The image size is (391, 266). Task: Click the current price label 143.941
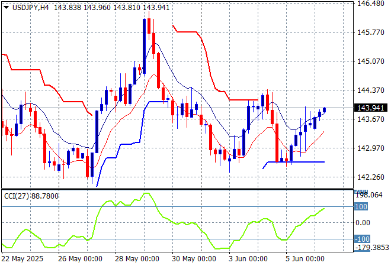(370, 108)
